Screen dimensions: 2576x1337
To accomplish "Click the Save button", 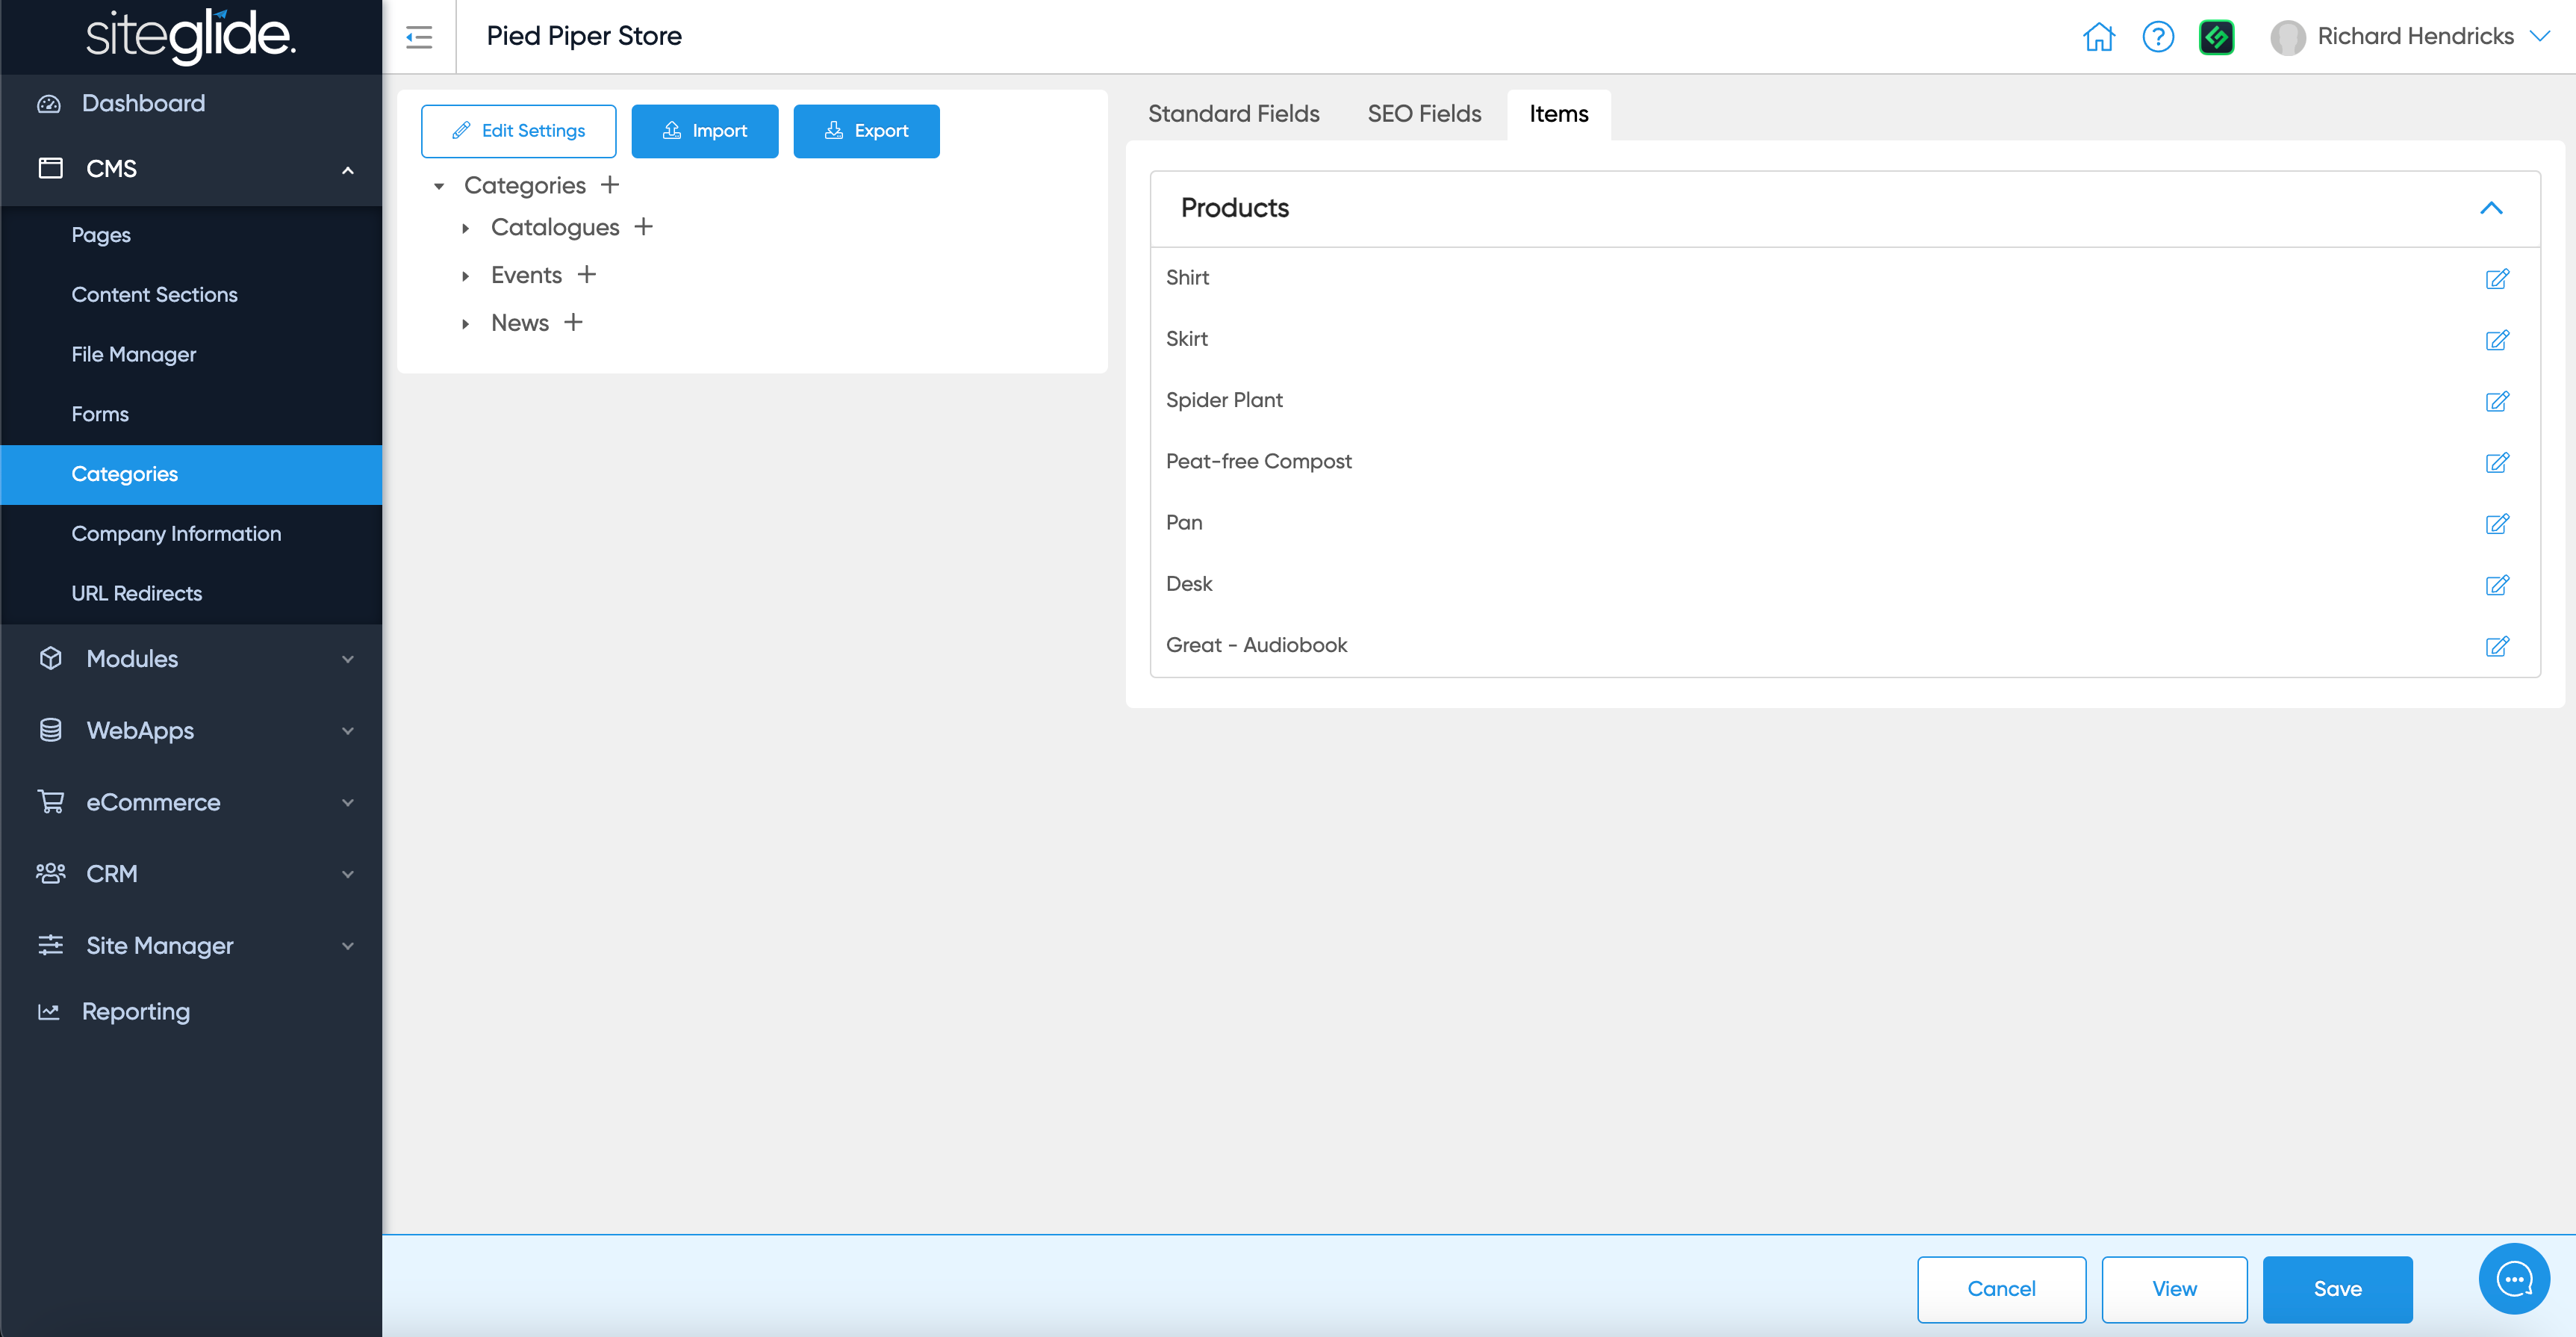I will [x=2337, y=1289].
